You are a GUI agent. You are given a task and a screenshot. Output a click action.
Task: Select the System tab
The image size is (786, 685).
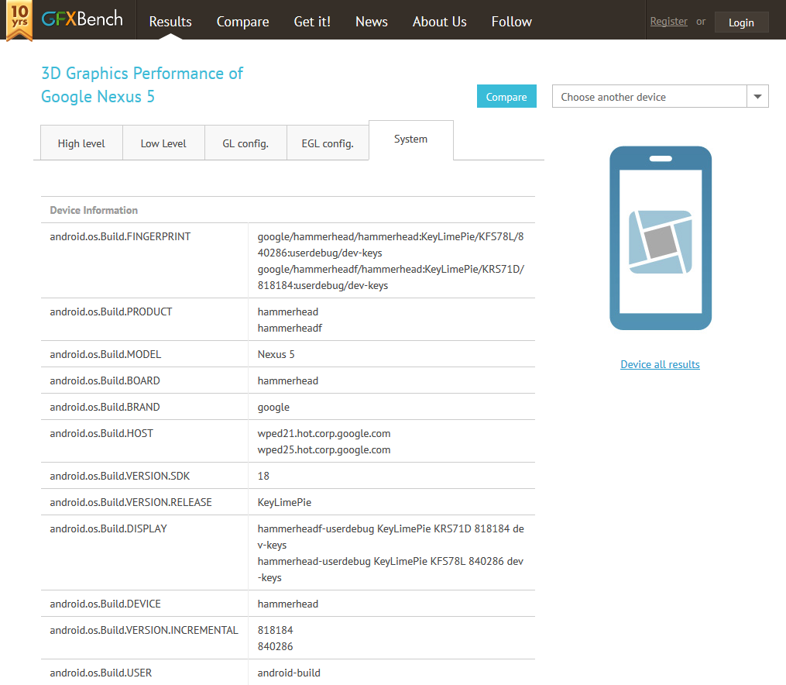(411, 139)
